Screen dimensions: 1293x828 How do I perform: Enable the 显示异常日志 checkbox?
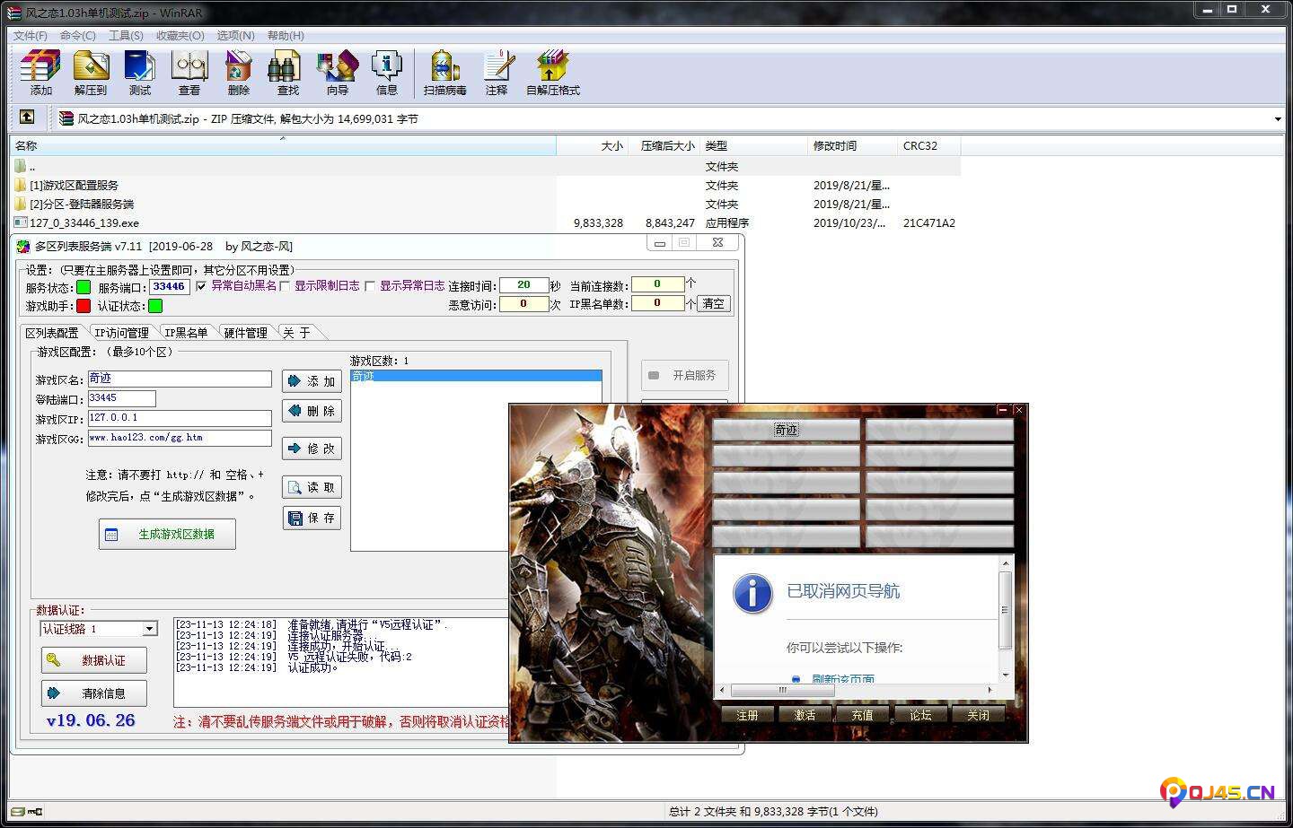click(369, 286)
